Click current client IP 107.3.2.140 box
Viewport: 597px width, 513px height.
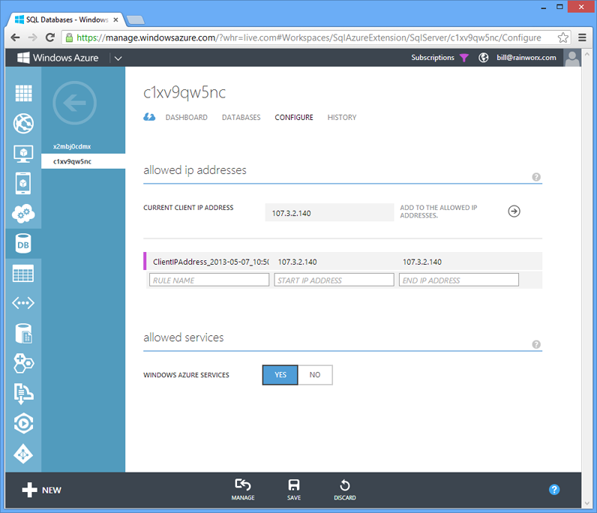(x=329, y=212)
